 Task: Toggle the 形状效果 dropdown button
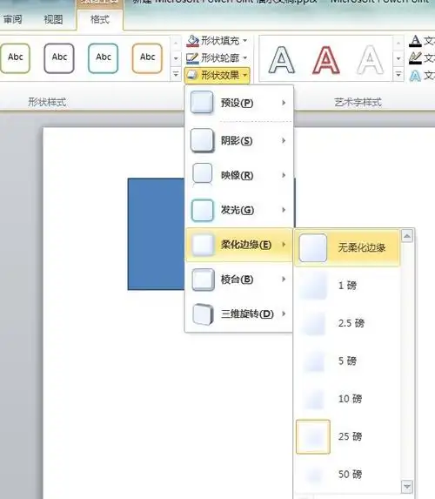pos(217,75)
